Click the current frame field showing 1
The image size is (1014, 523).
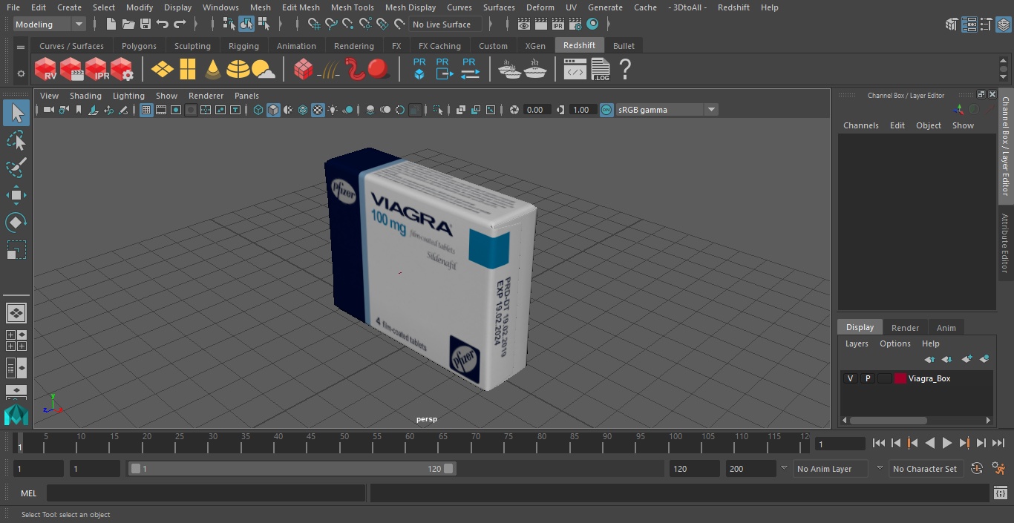point(840,444)
